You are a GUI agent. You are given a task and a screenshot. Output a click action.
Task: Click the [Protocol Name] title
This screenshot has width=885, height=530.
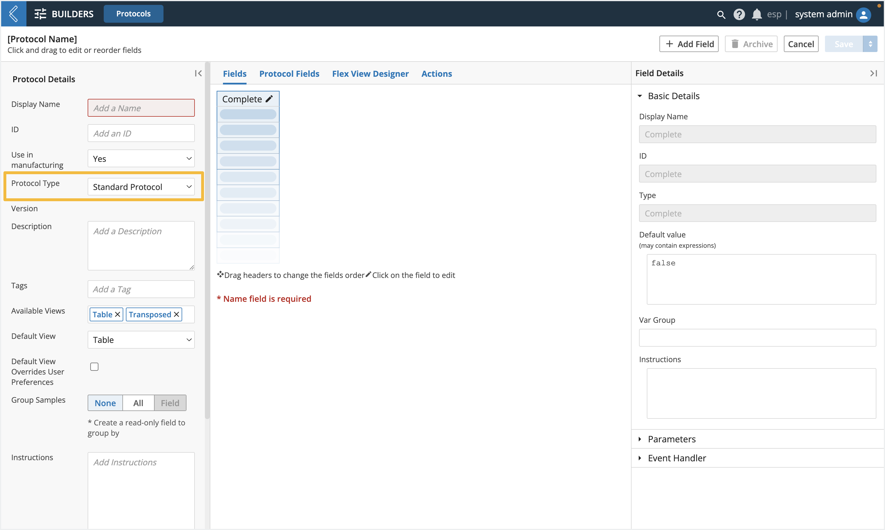click(x=42, y=39)
